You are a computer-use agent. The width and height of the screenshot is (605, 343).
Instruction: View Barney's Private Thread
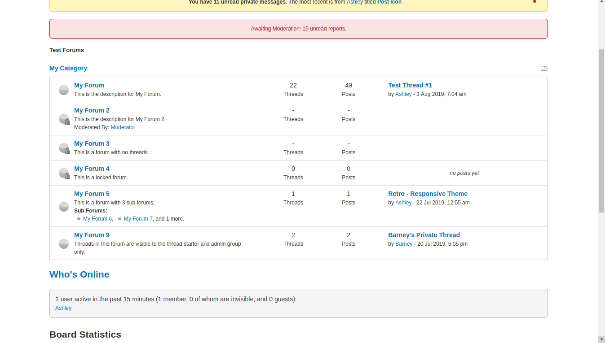click(x=424, y=235)
